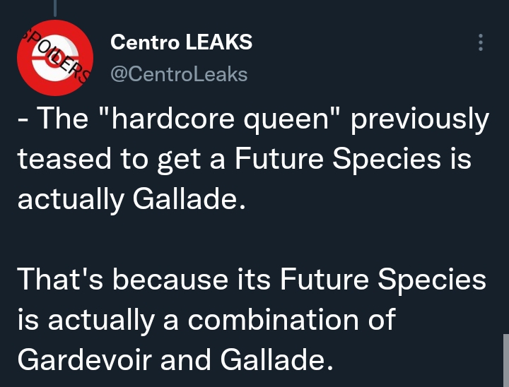
Task: Tap the blank gap between the two paragraphs
Action: pos(253,240)
